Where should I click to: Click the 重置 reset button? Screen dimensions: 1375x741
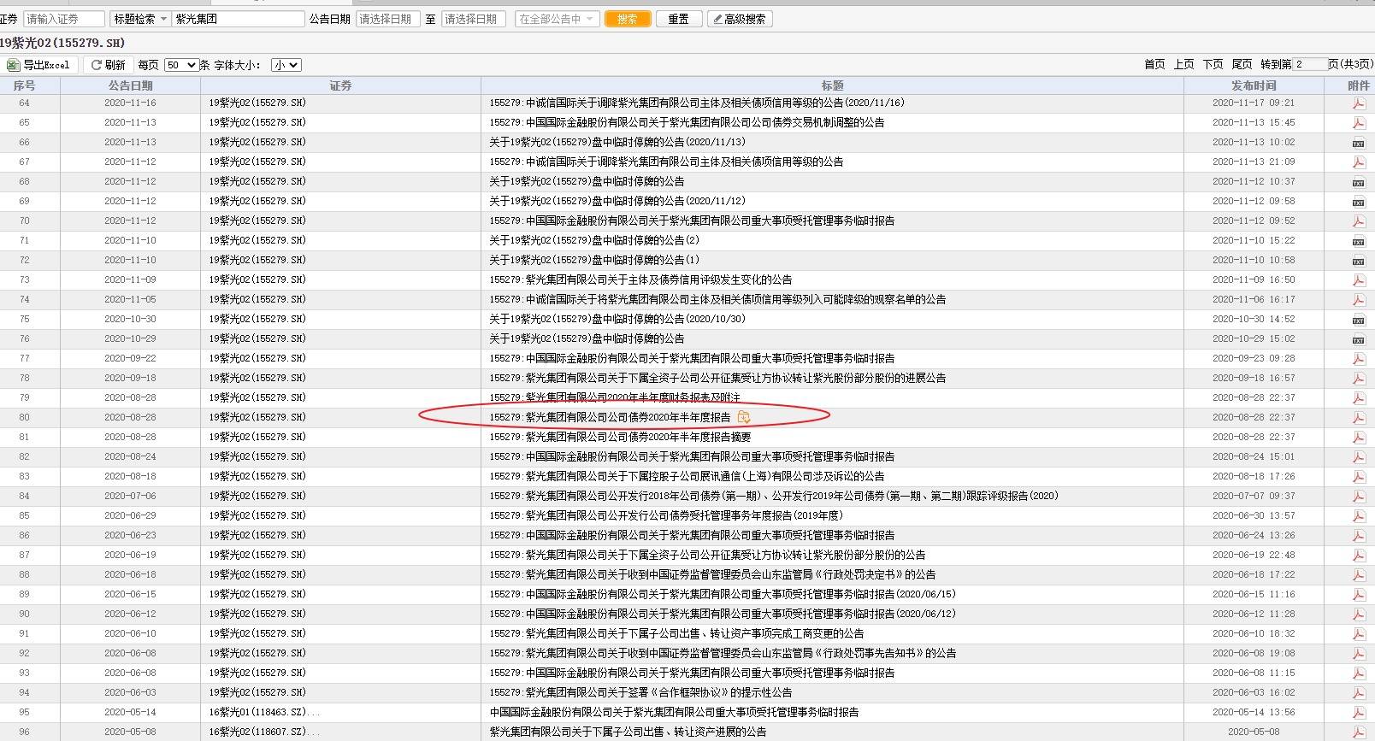[x=679, y=19]
